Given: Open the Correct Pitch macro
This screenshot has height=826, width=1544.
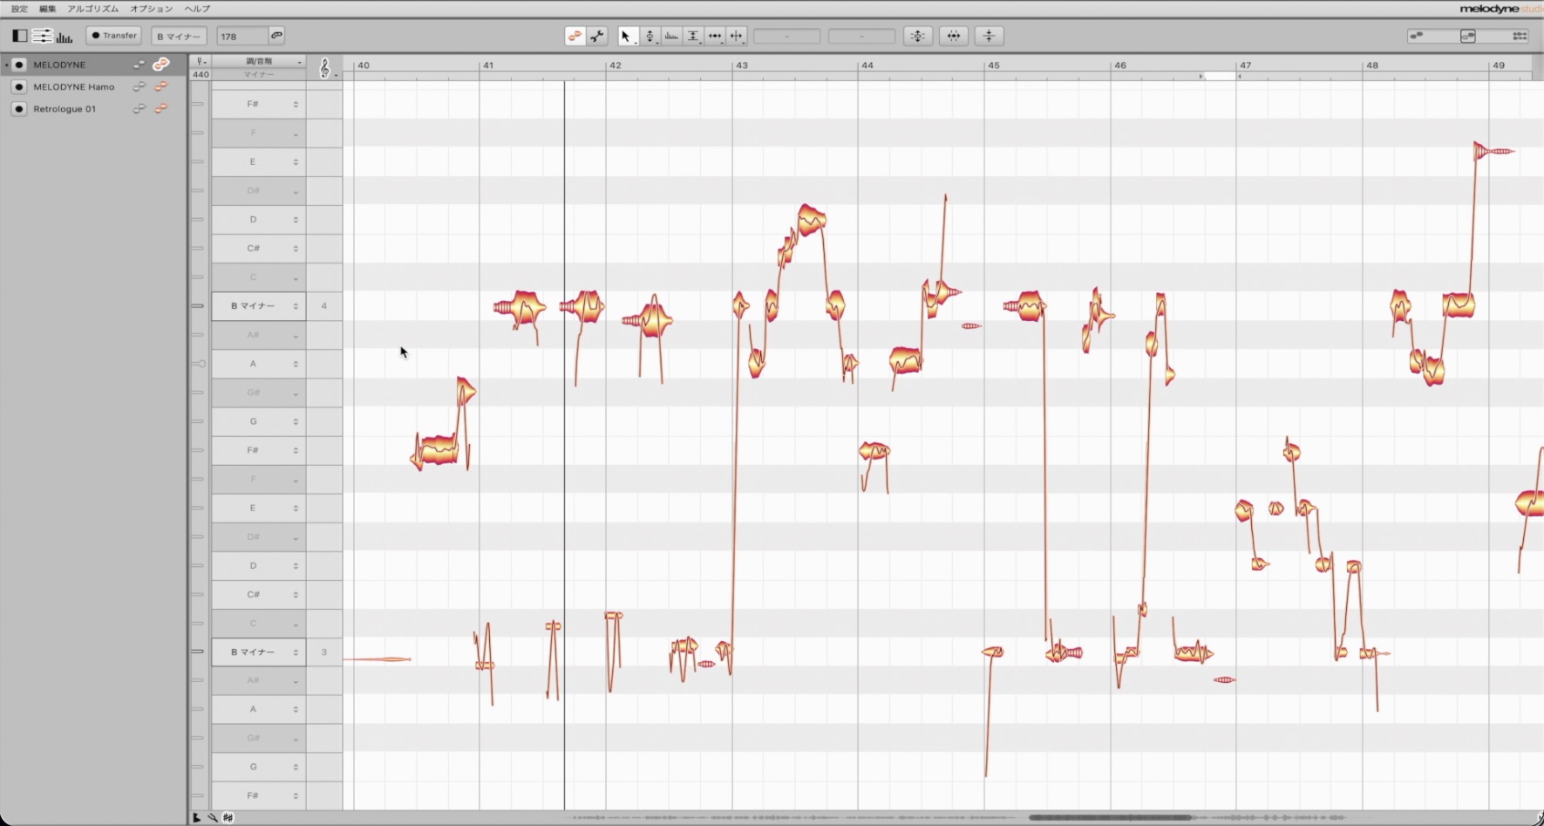Looking at the screenshot, I should coord(918,36).
